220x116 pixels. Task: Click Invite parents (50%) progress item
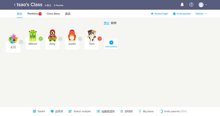coord(173,111)
